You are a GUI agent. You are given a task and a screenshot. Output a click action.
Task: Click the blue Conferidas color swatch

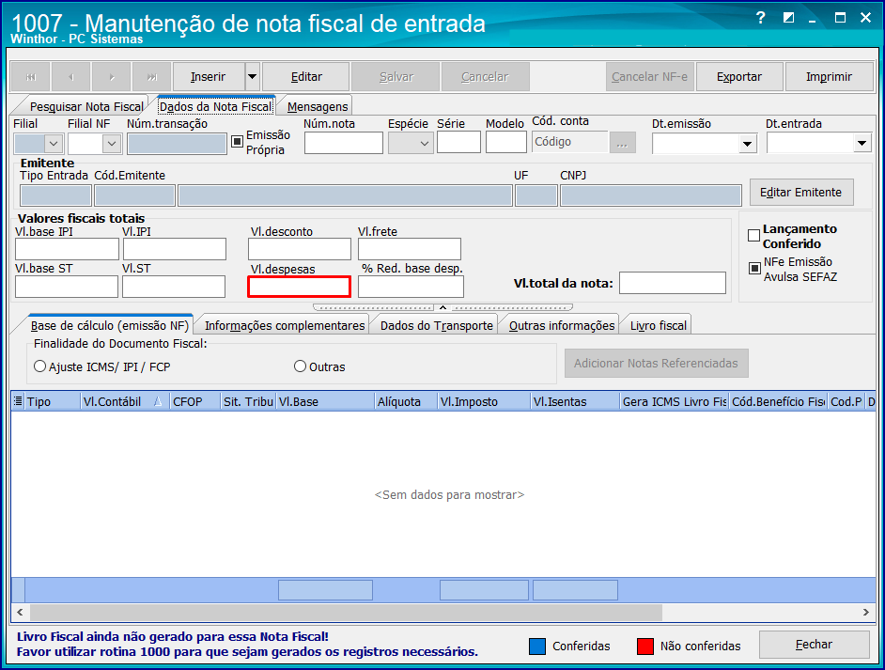pyautogui.click(x=537, y=647)
